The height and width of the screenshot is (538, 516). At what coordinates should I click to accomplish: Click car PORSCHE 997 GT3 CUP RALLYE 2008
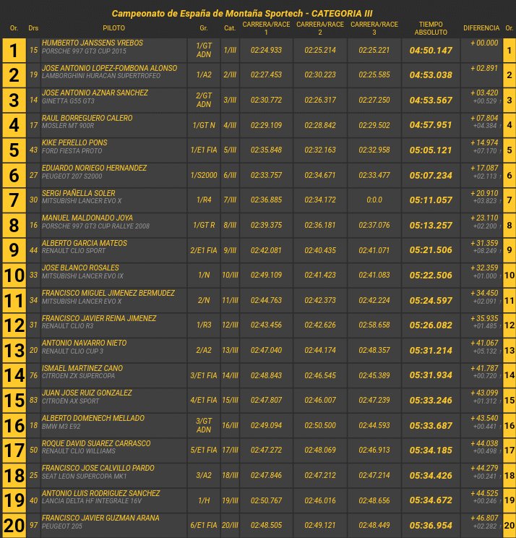click(95, 226)
